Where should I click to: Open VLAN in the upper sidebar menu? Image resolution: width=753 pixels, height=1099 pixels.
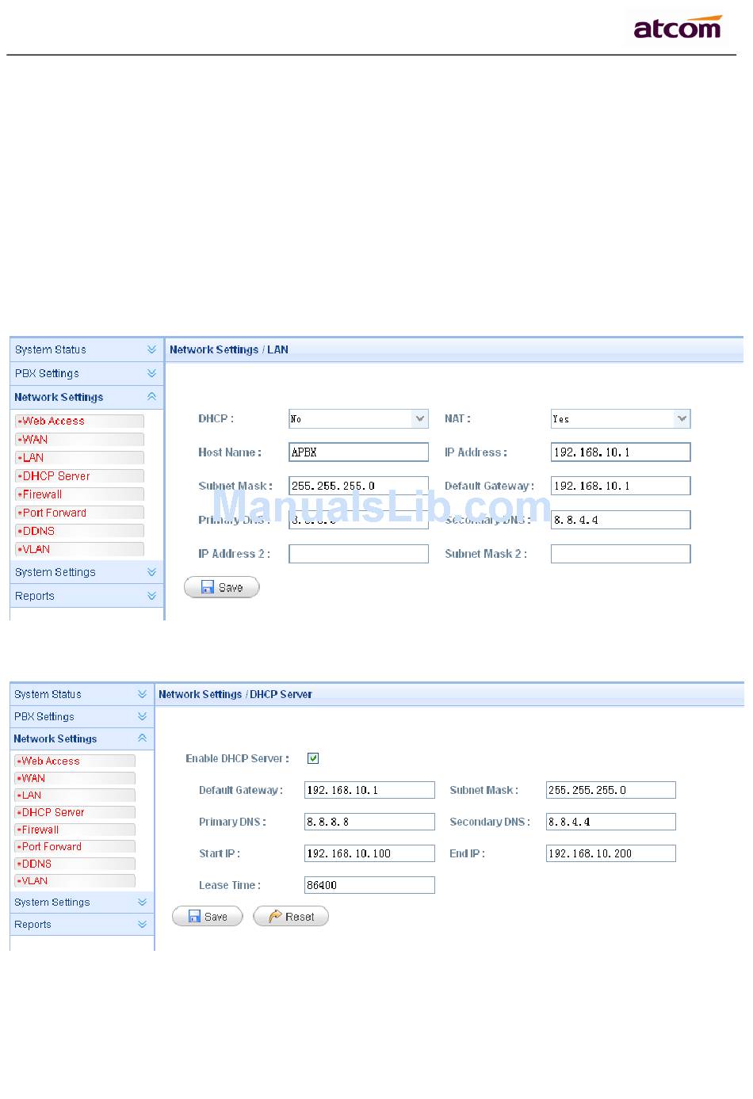(79, 549)
